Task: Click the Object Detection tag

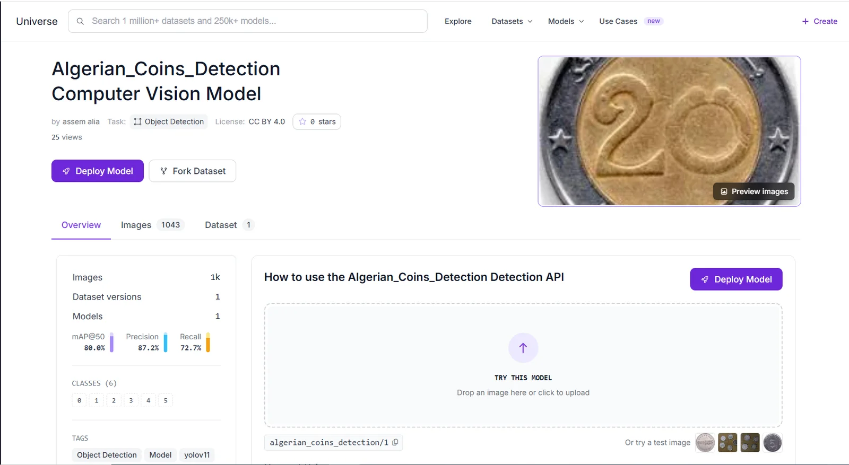Action: [107, 455]
